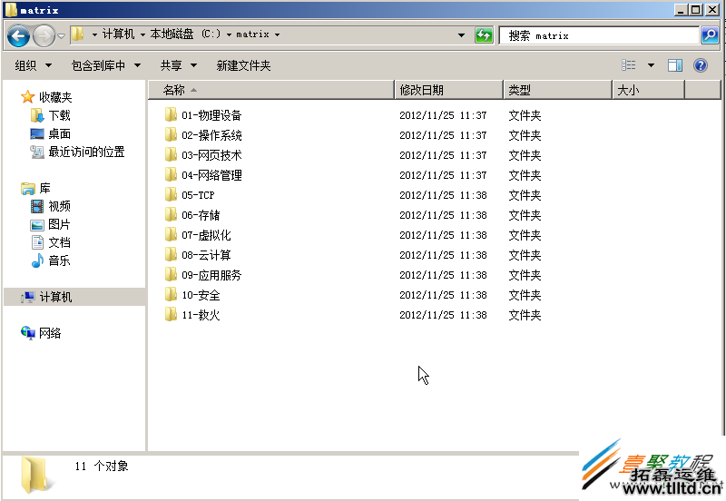Sort by the 类型 column header

coord(557,90)
